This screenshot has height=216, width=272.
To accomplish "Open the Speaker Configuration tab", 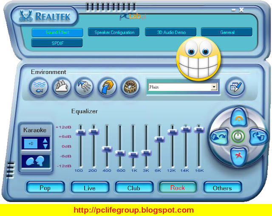I will tap(114, 32).
